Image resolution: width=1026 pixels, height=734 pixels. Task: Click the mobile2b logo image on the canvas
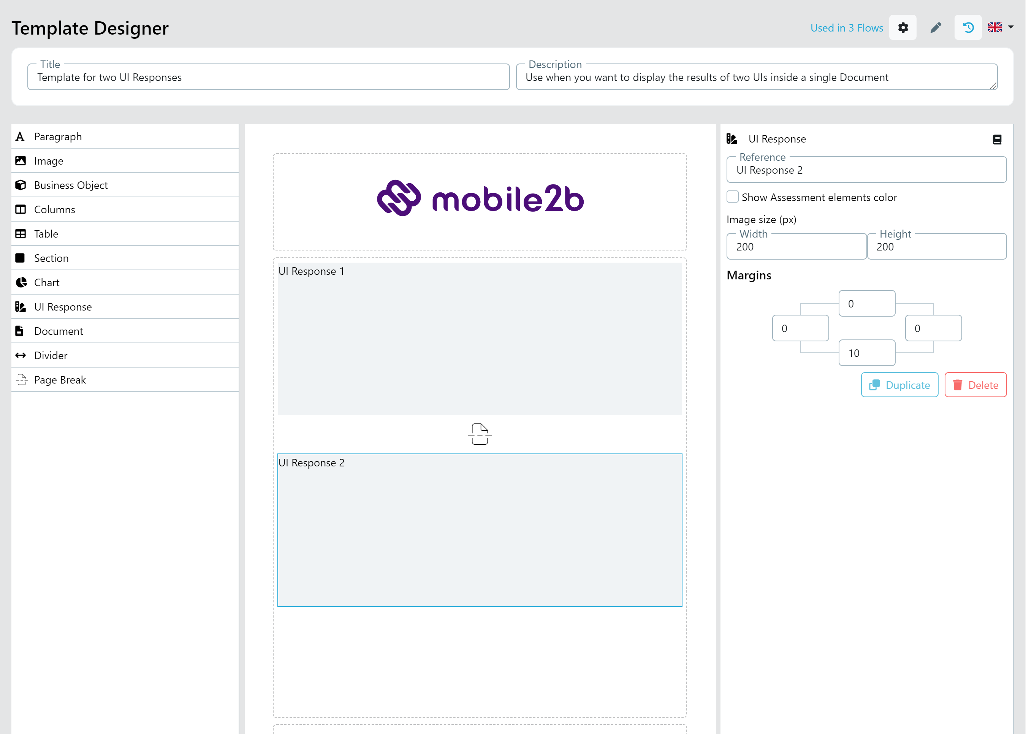tap(480, 198)
